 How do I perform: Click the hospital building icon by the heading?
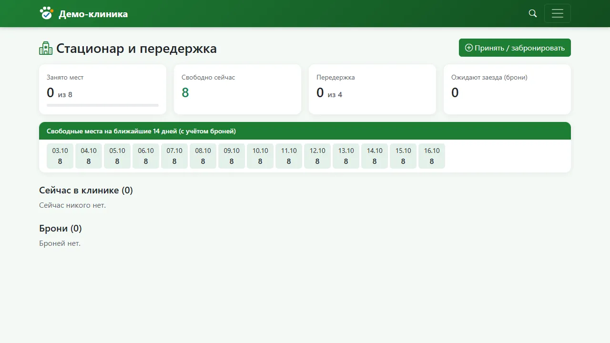click(46, 48)
